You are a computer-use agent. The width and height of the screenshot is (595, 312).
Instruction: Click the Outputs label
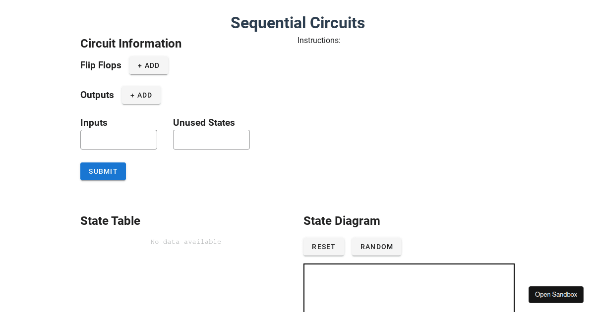tap(97, 95)
